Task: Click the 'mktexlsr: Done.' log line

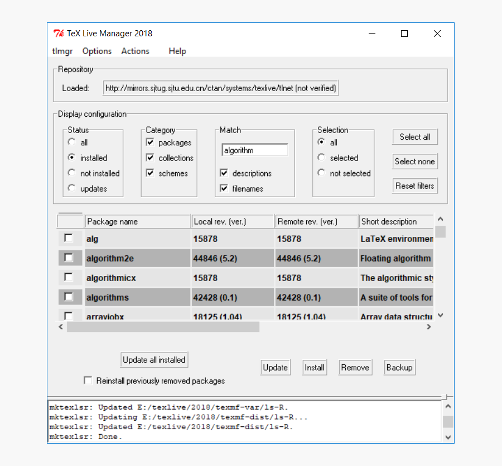Action: point(86,436)
